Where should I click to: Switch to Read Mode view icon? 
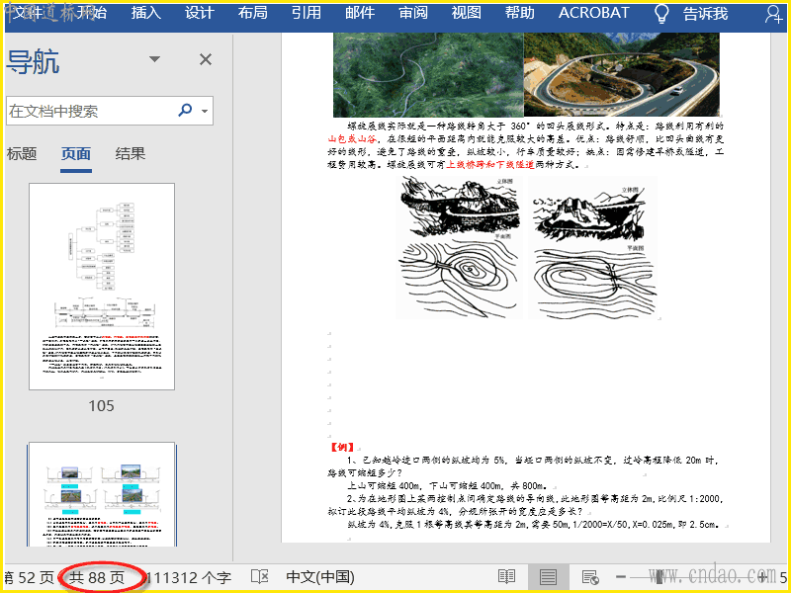click(506, 576)
